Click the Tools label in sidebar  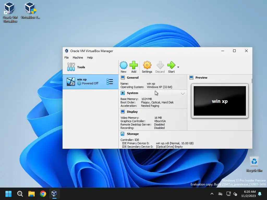point(81,67)
